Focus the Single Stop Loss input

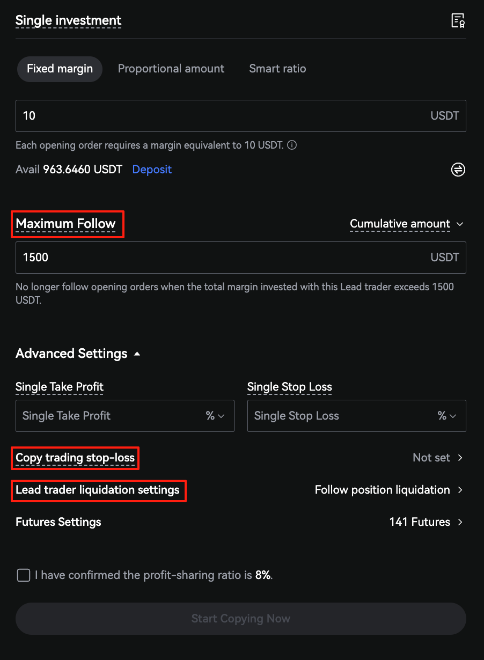pos(338,416)
